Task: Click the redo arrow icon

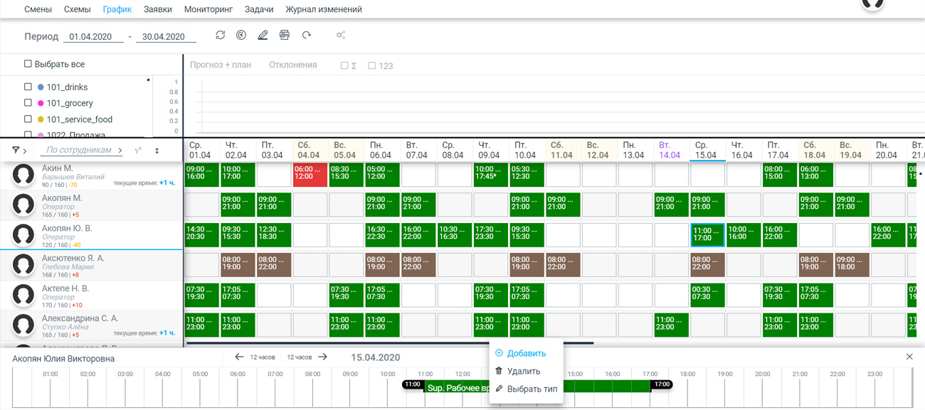Action: point(307,35)
